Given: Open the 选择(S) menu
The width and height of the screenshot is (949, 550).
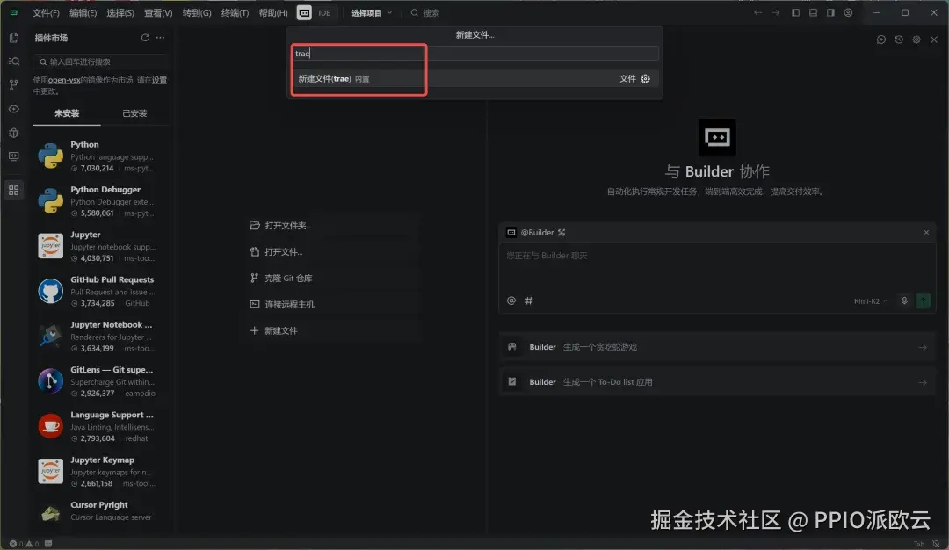Looking at the screenshot, I should (120, 12).
